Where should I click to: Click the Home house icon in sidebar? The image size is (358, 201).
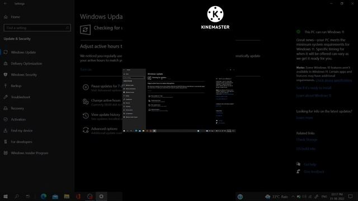click(6, 17)
